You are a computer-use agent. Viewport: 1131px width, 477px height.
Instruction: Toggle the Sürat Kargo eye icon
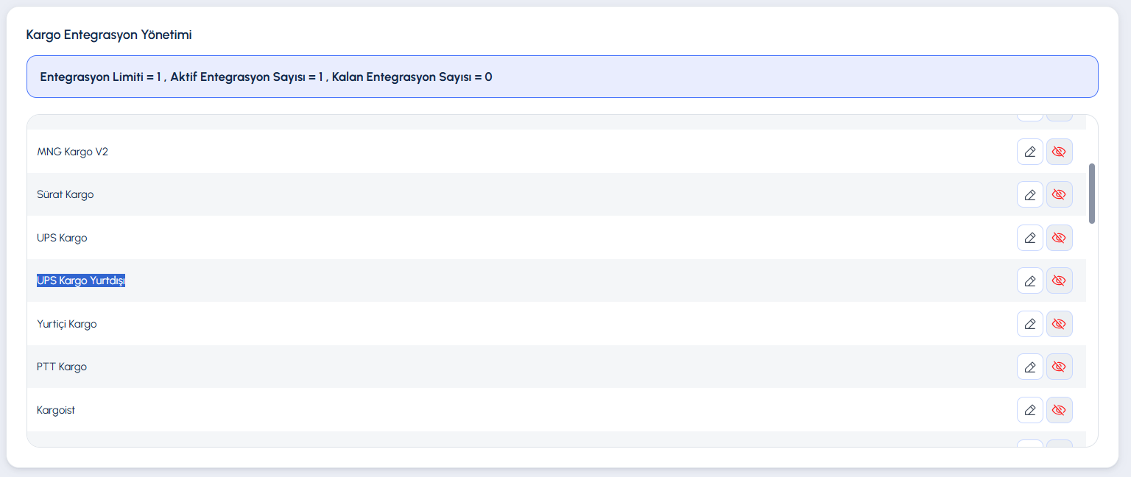pyautogui.click(x=1060, y=194)
